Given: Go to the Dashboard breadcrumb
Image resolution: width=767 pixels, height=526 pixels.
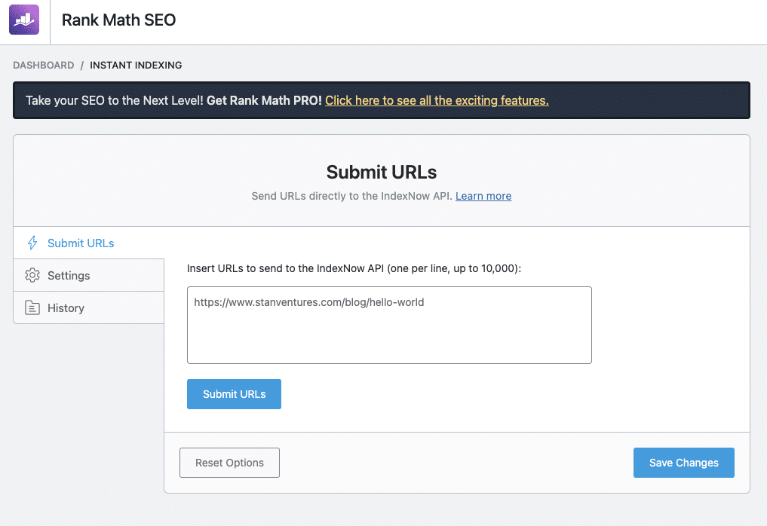Looking at the screenshot, I should 44,65.
